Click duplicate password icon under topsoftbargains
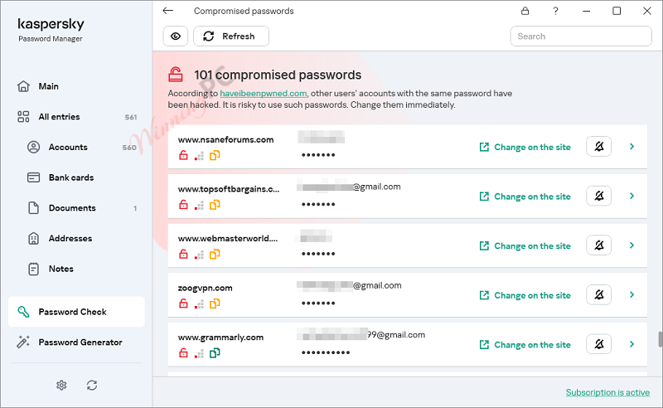Image resolution: width=663 pixels, height=408 pixels. [x=215, y=205]
